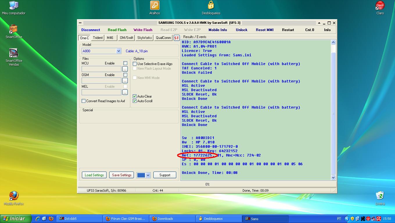The height and width of the screenshot is (223, 395).
Task: Launch Mozilla Firefox desktop shortcut
Action: (x=14, y=198)
